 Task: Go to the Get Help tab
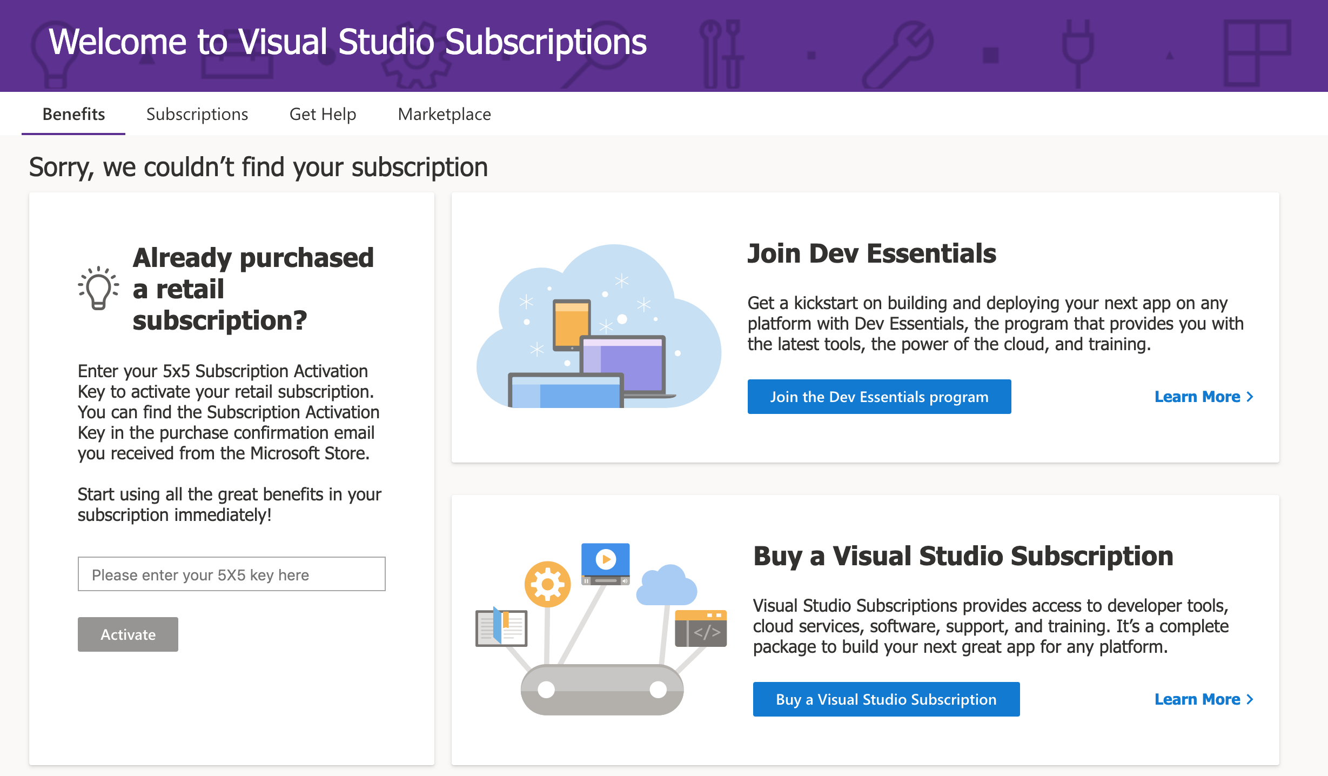[323, 114]
